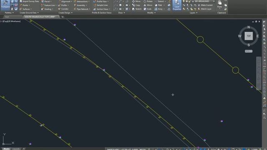Expand the Create Ground Data panel
267x150 pixels.
coord(29,13)
